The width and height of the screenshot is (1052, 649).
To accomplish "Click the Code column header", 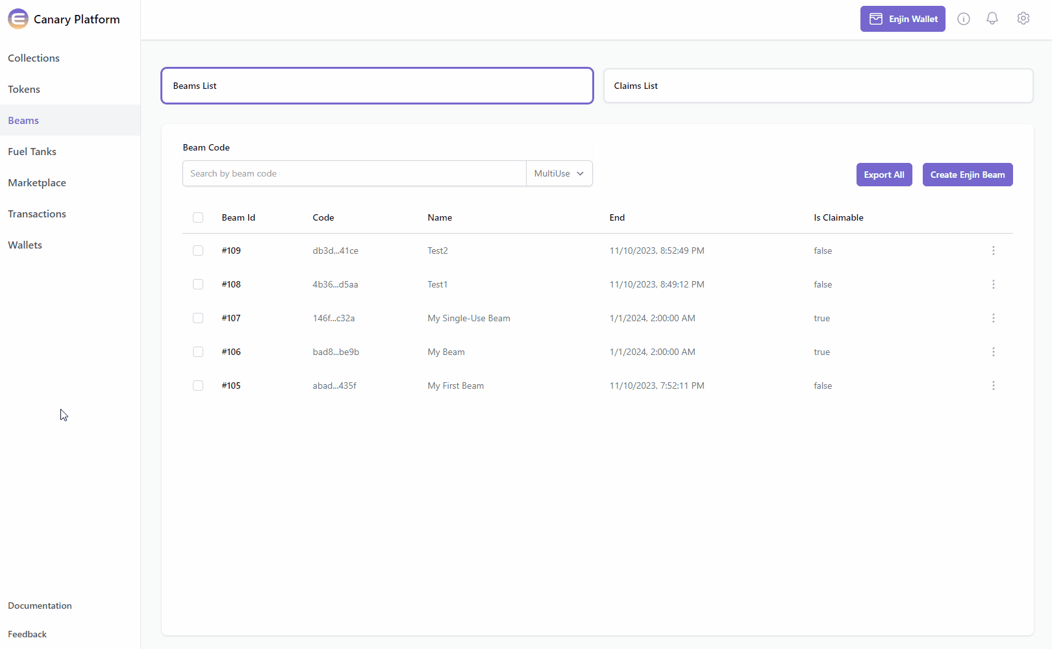I will click(x=323, y=217).
